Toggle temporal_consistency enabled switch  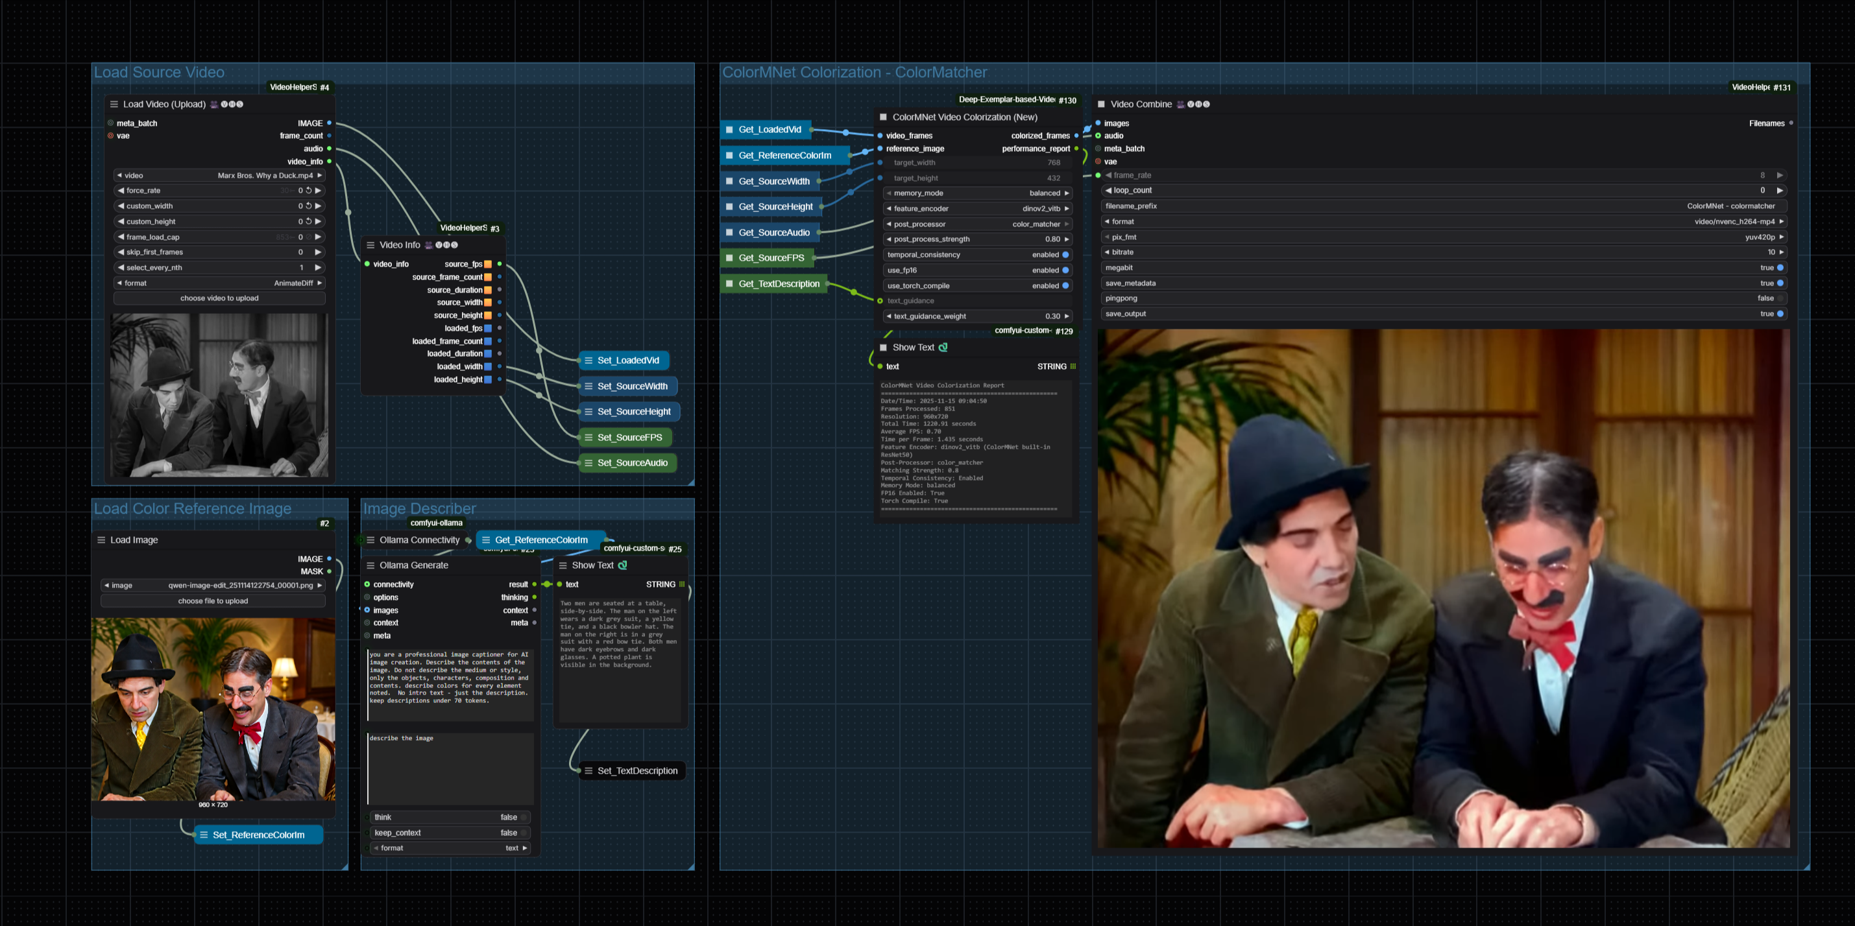point(1066,255)
